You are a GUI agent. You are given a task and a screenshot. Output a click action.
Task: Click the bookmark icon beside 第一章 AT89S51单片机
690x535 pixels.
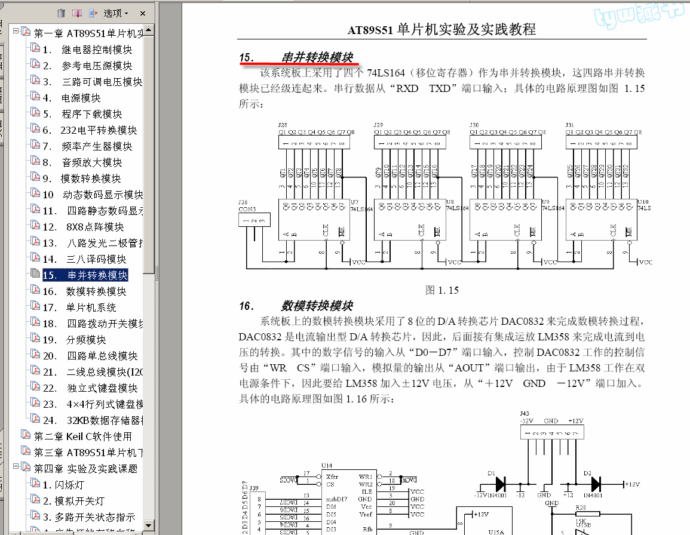tap(26, 32)
